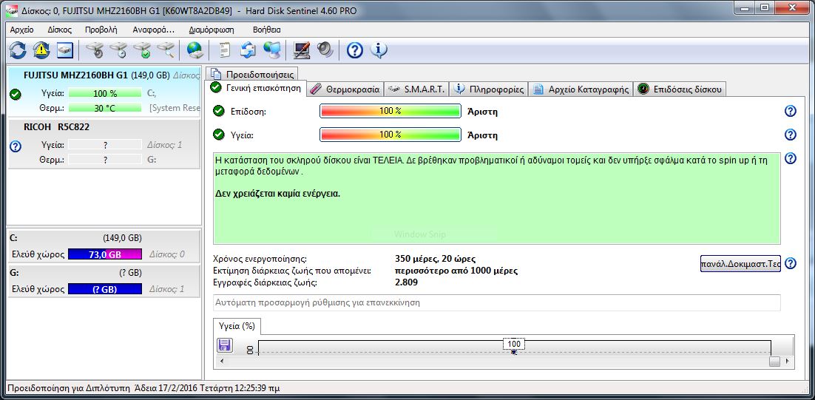This screenshot has height=400, width=815.
Task: Click the disk with magnifying glass icon
Action: click(166, 50)
